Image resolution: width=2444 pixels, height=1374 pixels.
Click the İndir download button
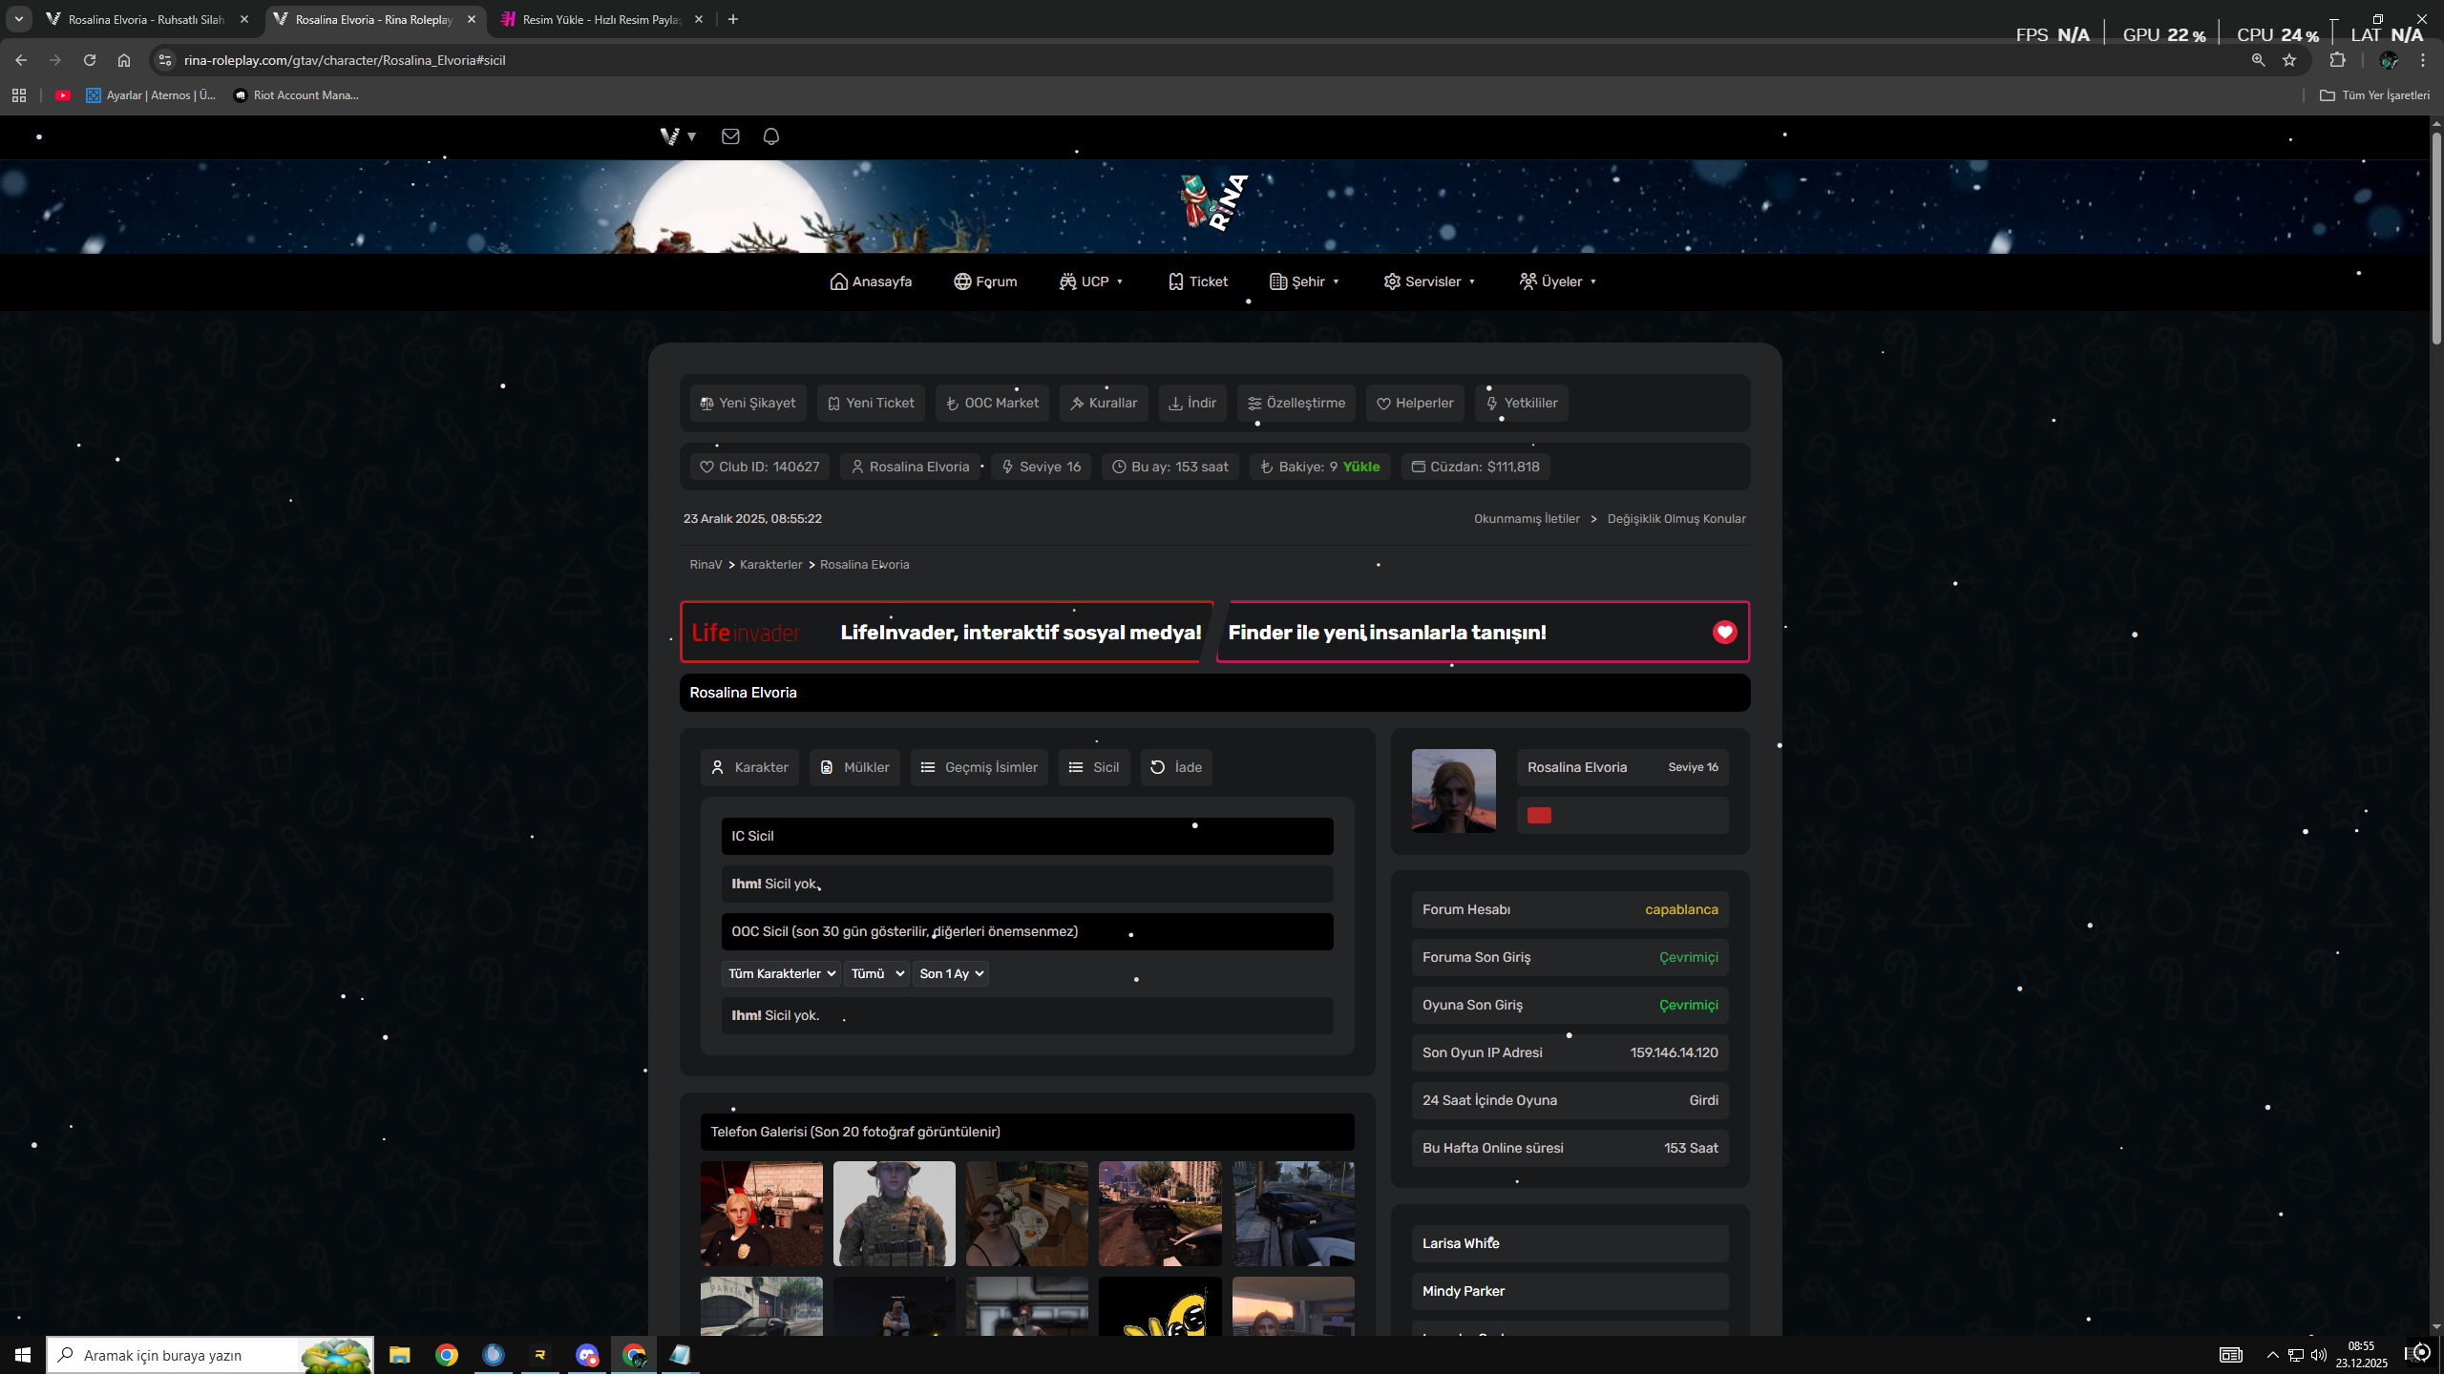[x=1192, y=403]
